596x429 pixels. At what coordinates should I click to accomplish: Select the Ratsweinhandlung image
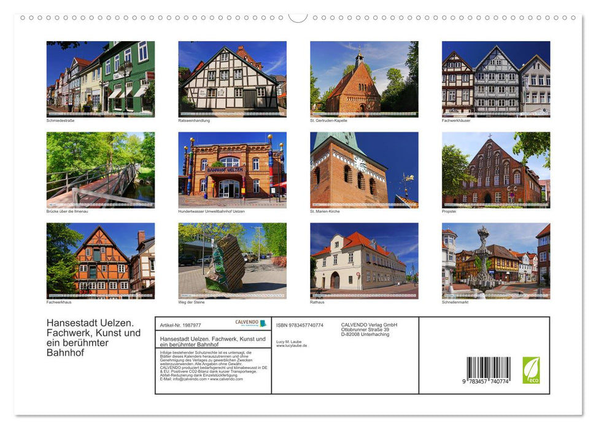coord(232,79)
